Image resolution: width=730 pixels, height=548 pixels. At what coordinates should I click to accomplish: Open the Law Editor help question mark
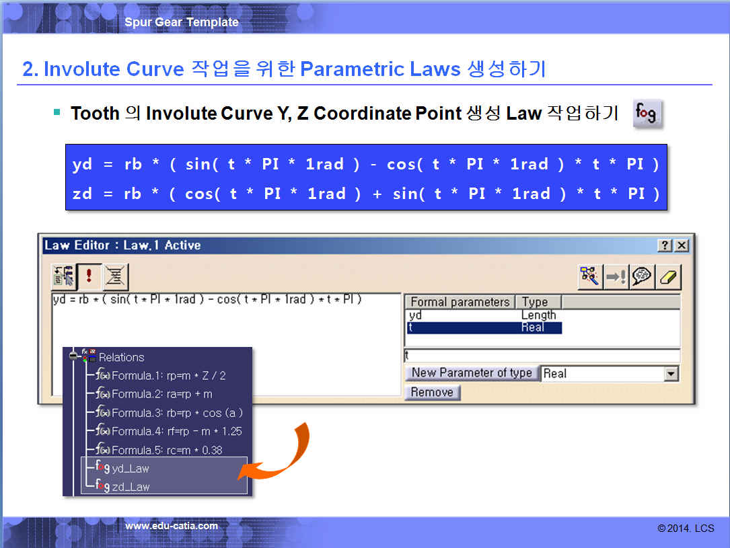click(665, 245)
